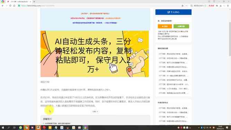Click the browser forward arrow
231x130 pixels.
point(6,6)
